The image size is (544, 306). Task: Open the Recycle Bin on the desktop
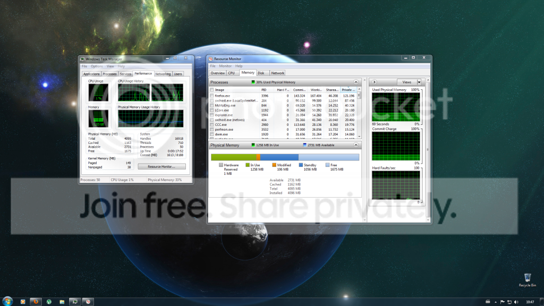[x=528, y=279]
